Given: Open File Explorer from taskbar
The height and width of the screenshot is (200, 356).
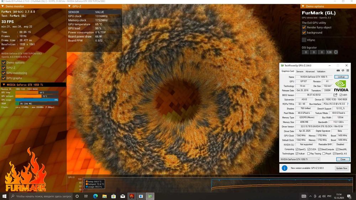Looking at the screenshot, I should click(x=104, y=196).
